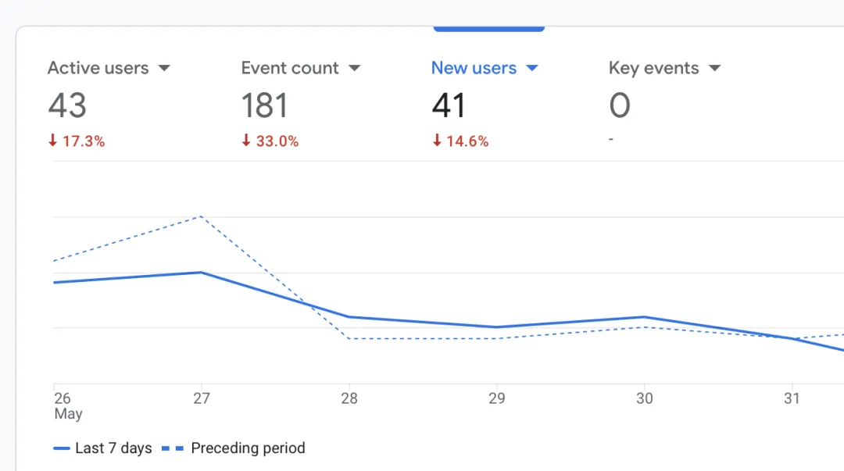Open the Key events metric dropdown arrow
Viewport: 844px width, 471px height.
tap(714, 69)
